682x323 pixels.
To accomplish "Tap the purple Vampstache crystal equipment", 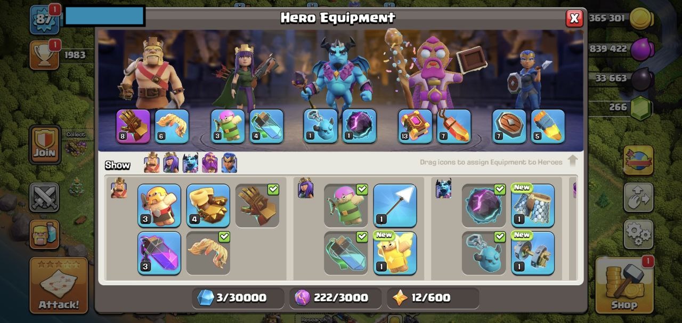I will click(159, 253).
